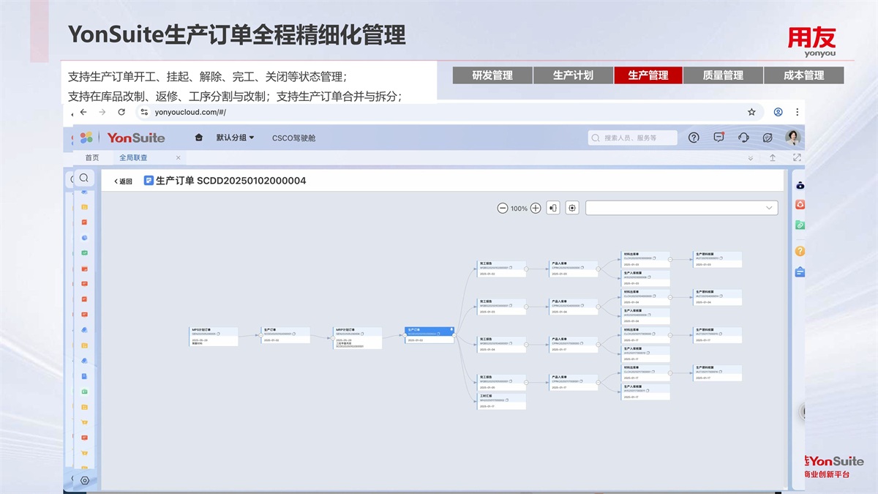
Task: Open CSCO驾驶舱 in the top navigation
Action: coord(293,138)
